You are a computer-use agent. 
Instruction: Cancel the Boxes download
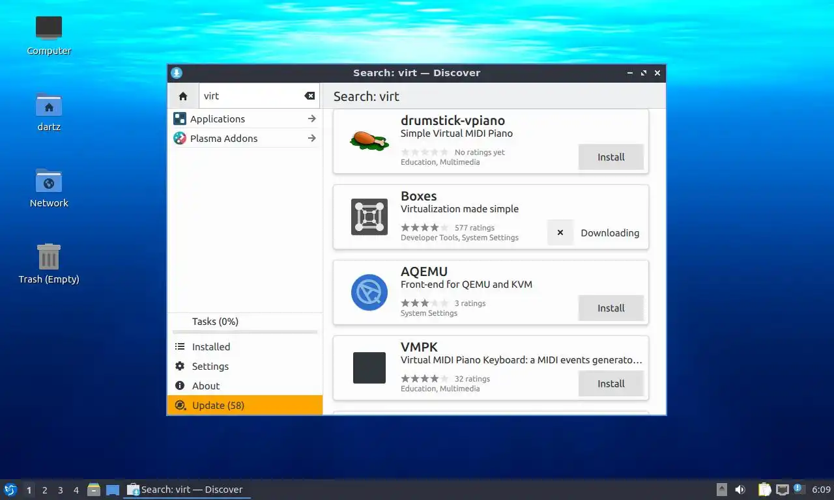tap(560, 232)
